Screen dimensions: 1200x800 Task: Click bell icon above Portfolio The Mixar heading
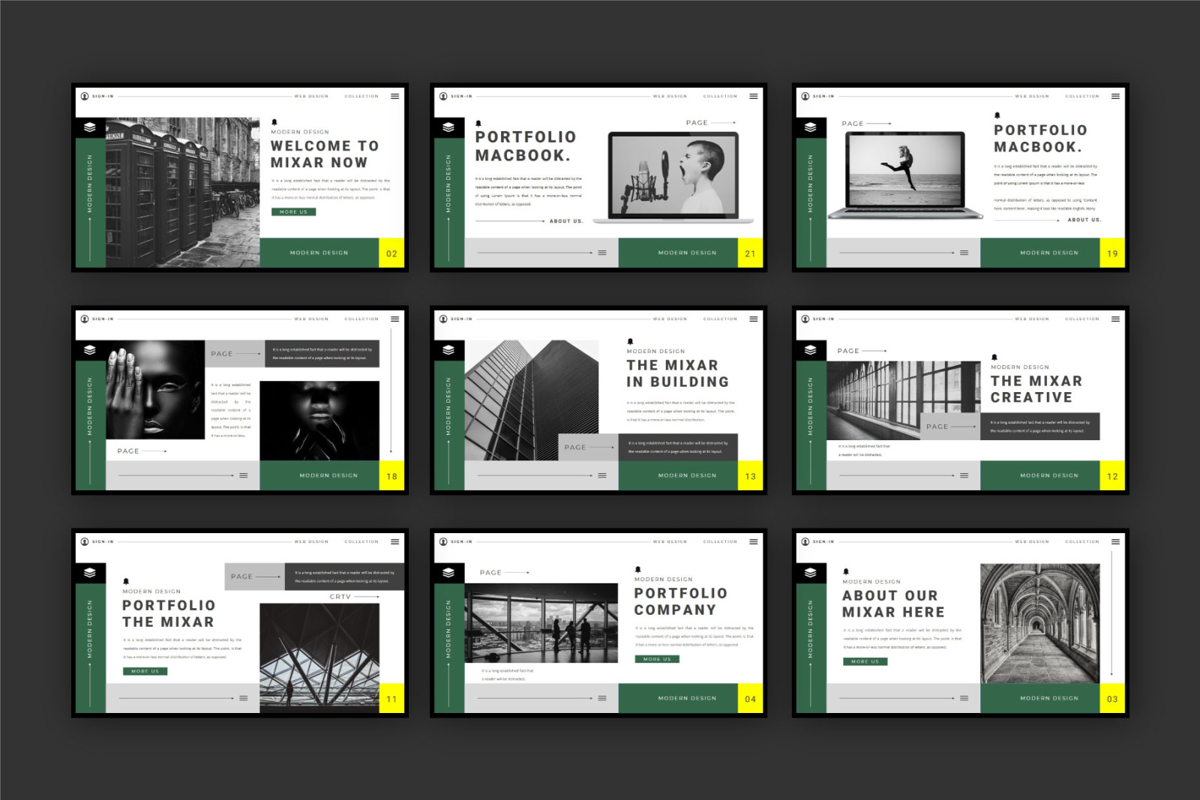pyautogui.click(x=126, y=581)
